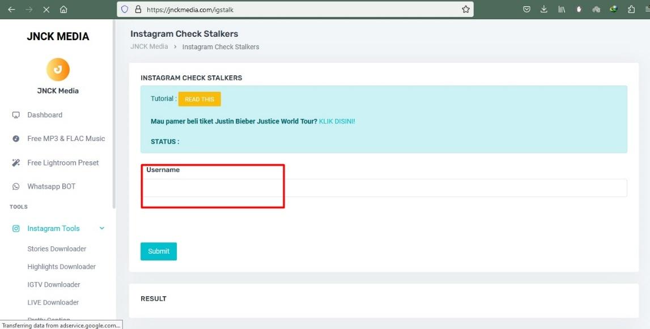View site security padlock info
The height and width of the screenshot is (329, 650).
tap(138, 9)
